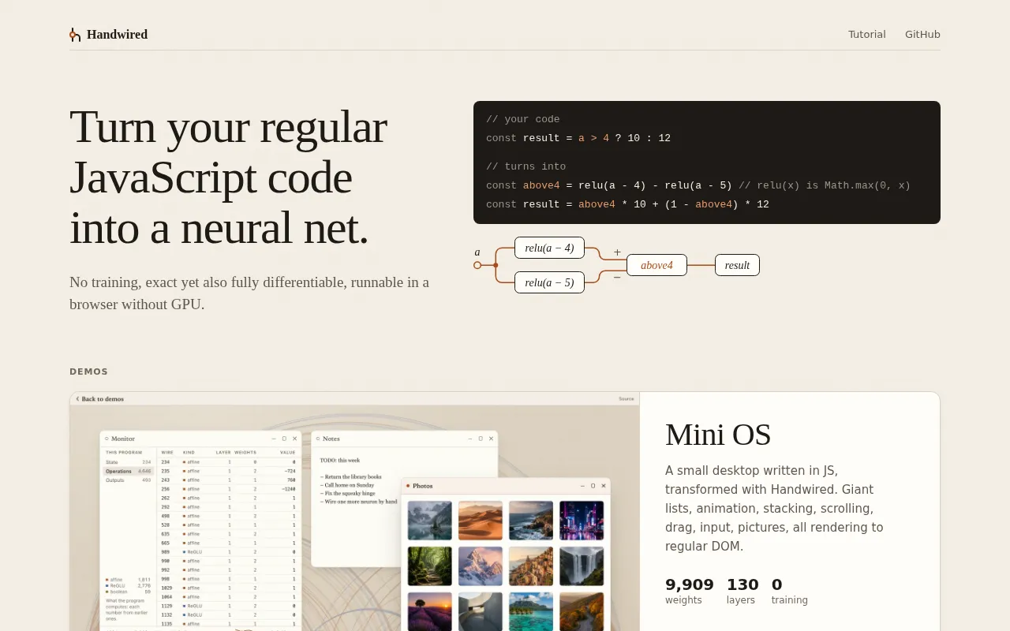Minimize the Notes window in demo
This screenshot has height=631, width=1010.
[469, 439]
